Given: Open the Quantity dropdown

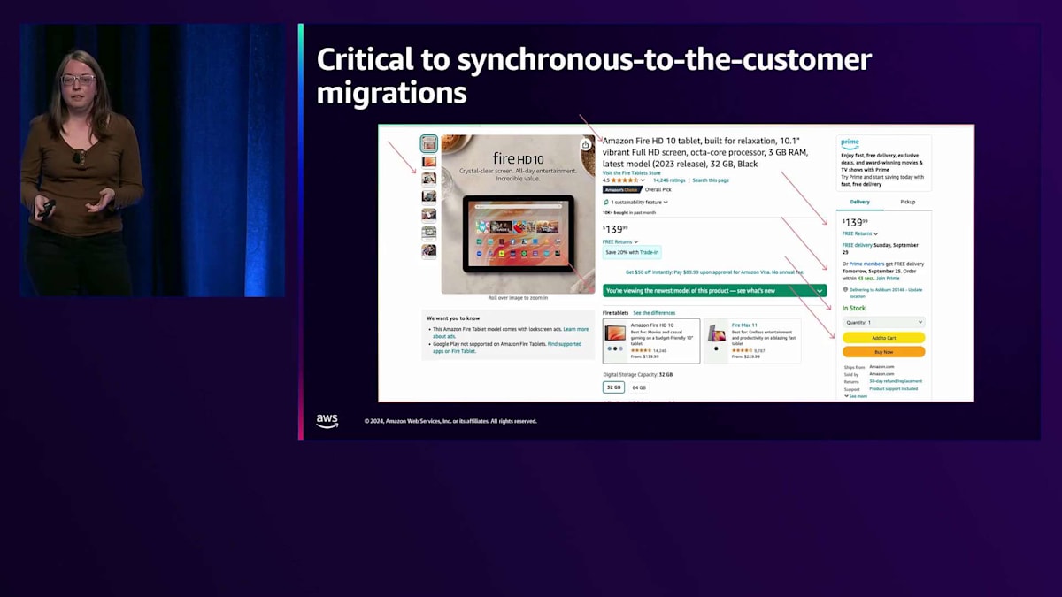Looking at the screenshot, I should [x=883, y=323].
